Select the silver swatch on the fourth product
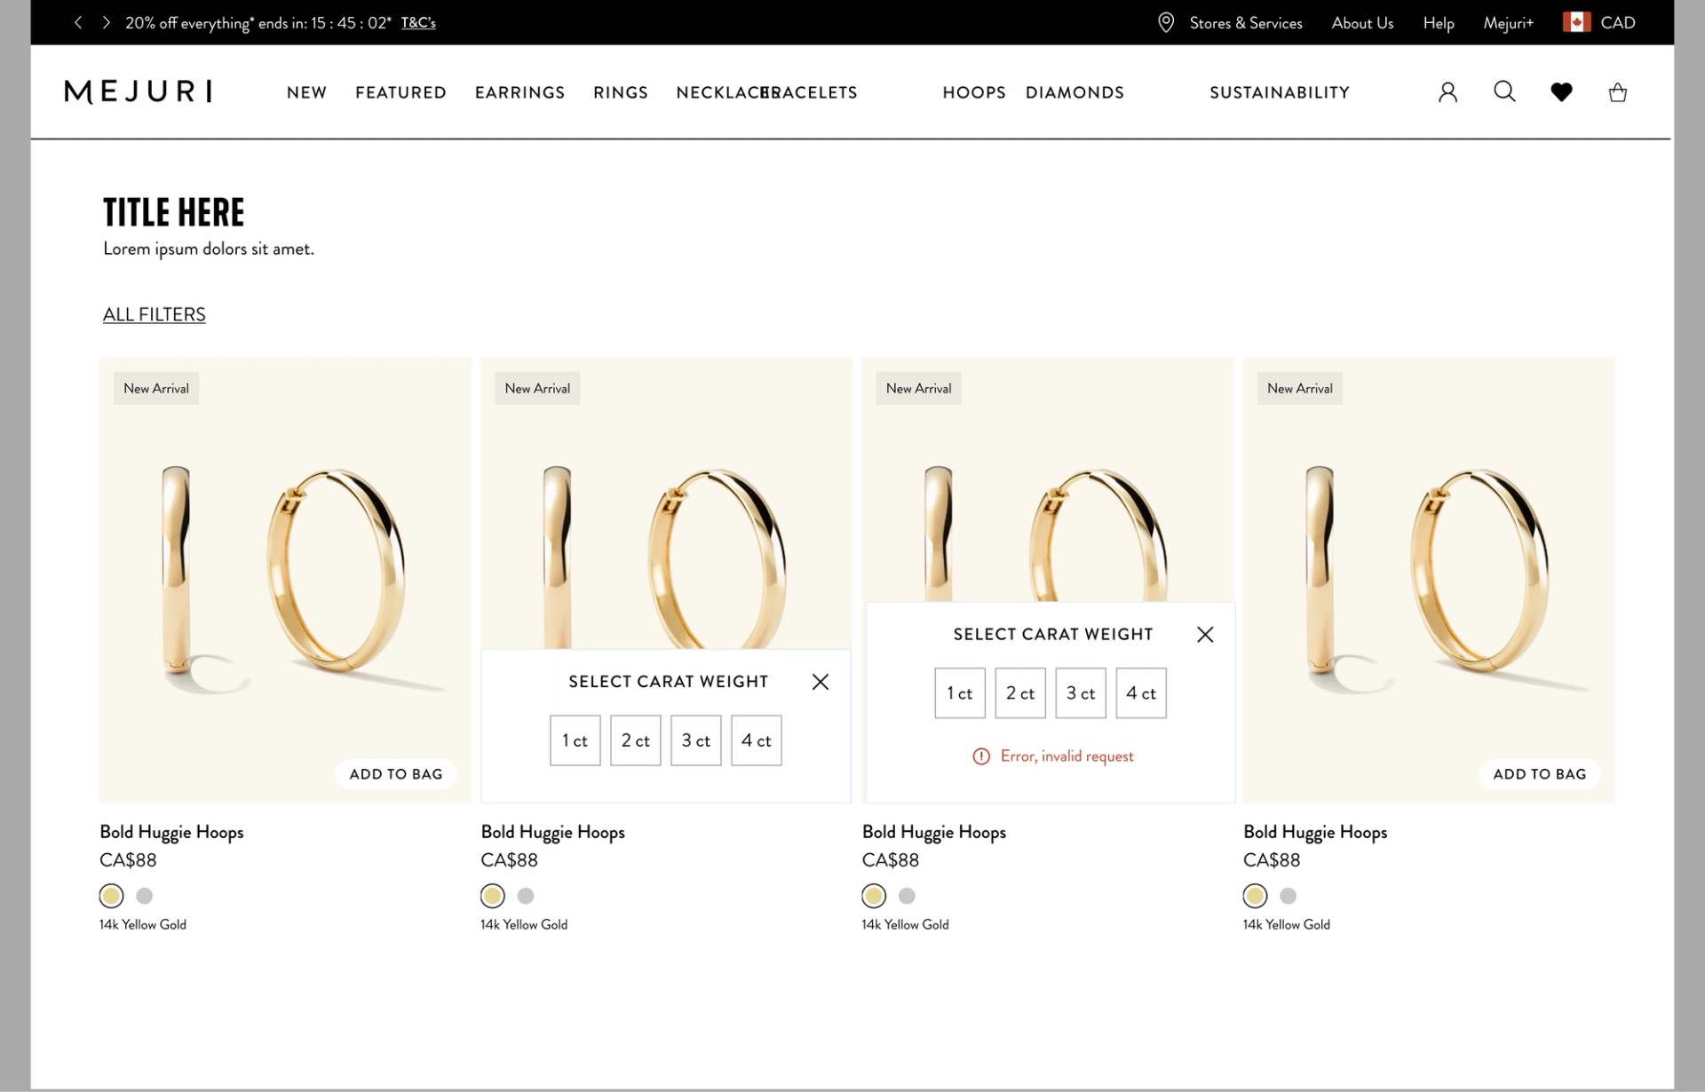This screenshot has height=1092, width=1705. point(1289,896)
